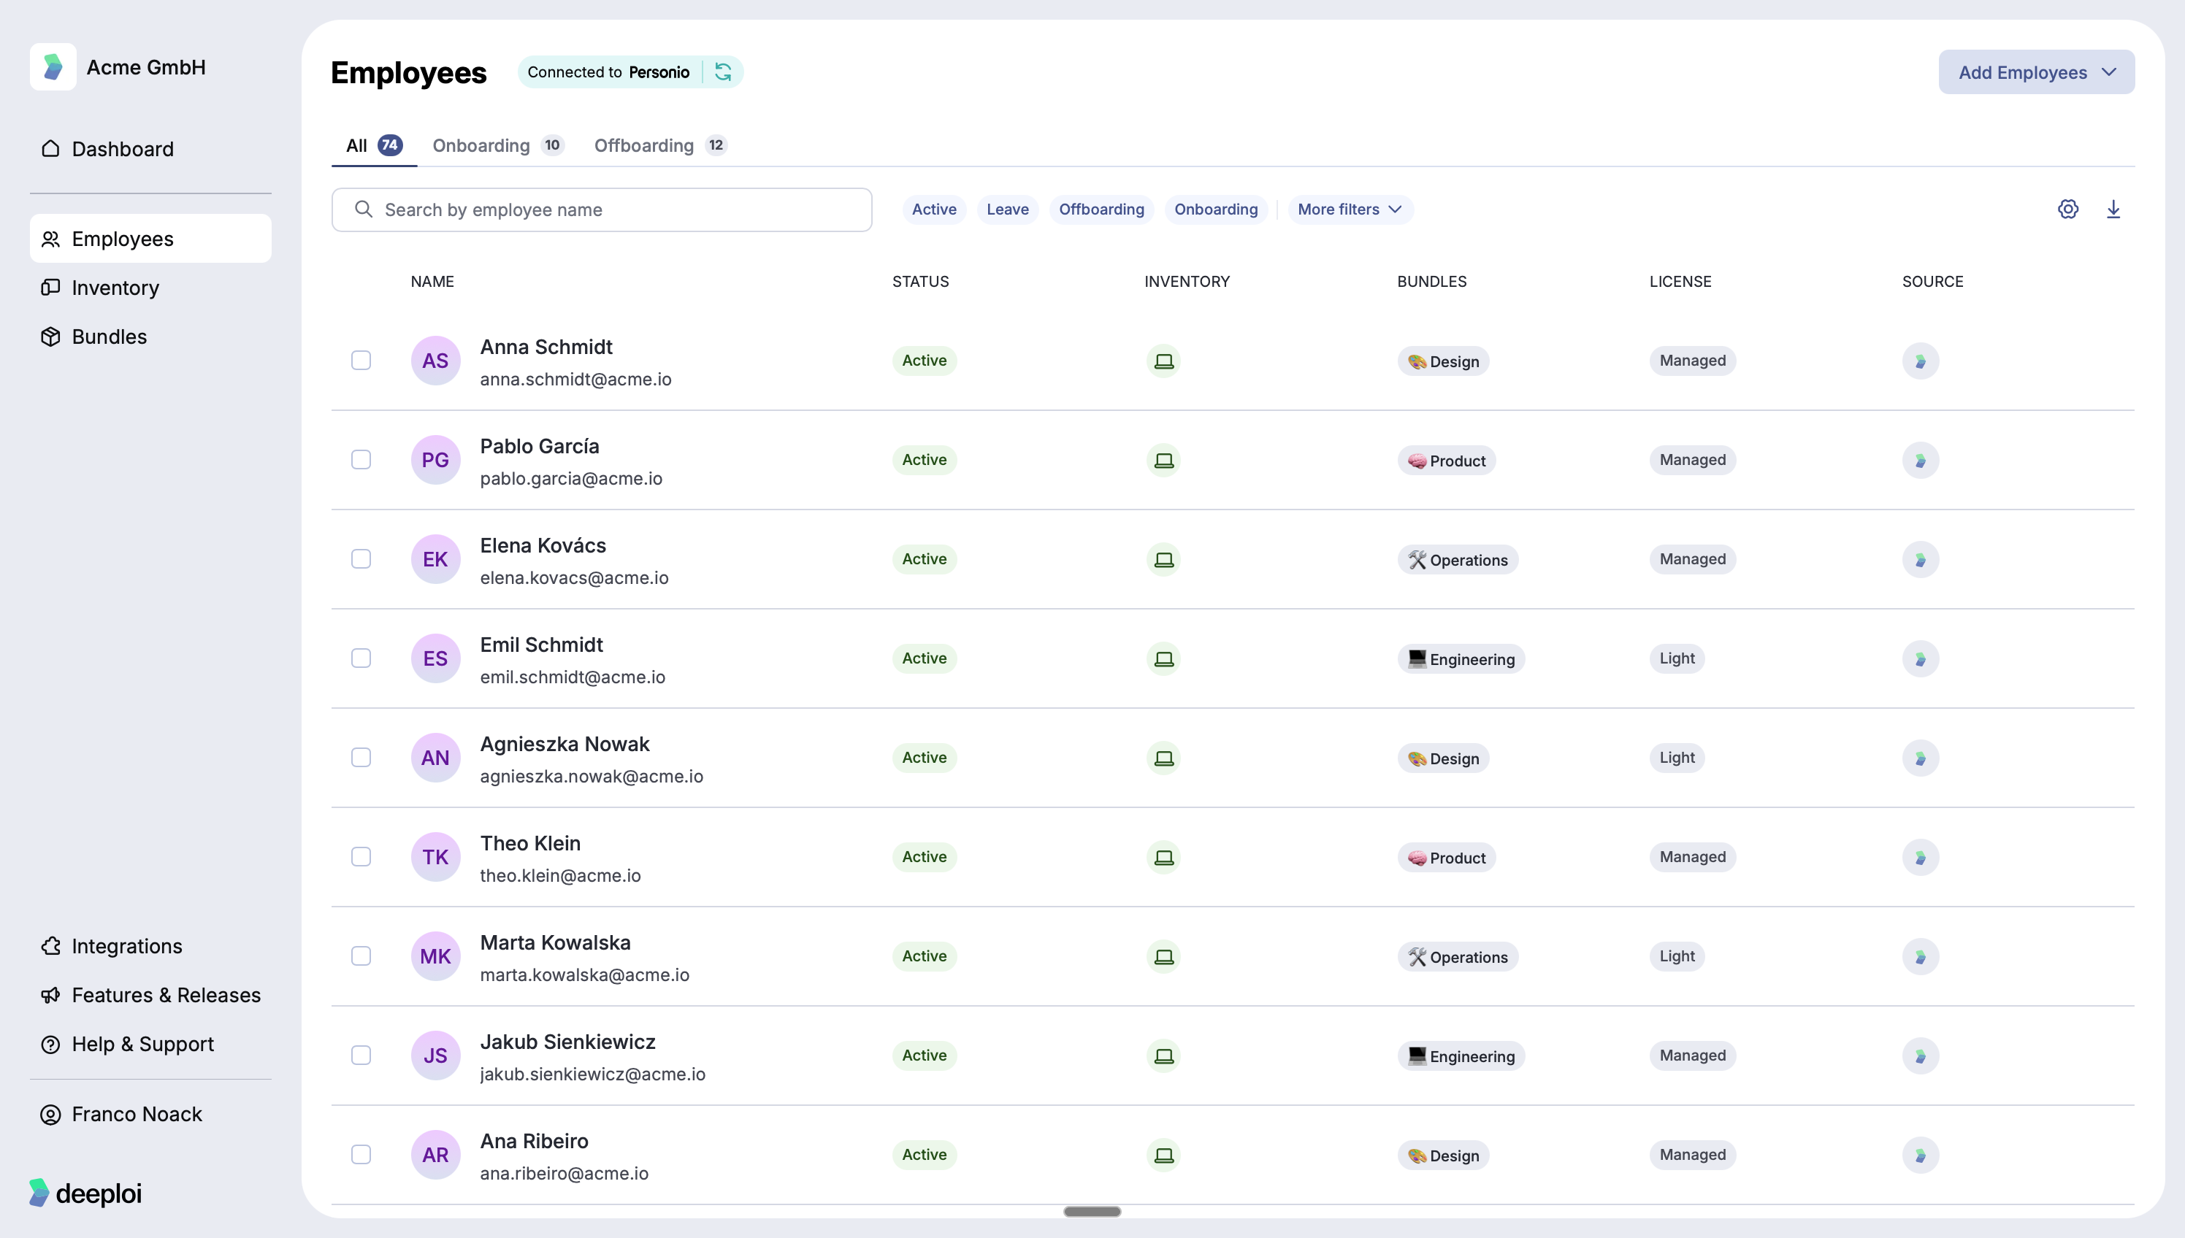Open the table settings gear
The image size is (2185, 1238).
point(2068,209)
